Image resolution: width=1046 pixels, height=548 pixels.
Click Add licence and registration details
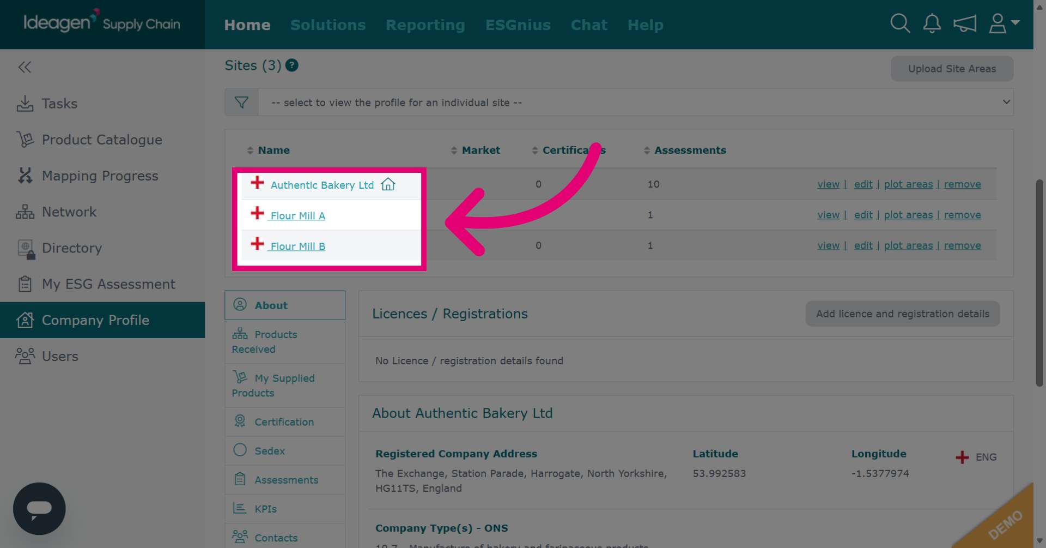tap(903, 314)
